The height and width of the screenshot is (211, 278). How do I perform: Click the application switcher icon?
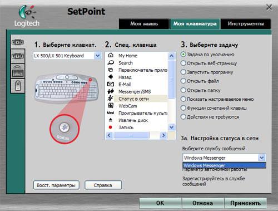[x=111, y=70]
